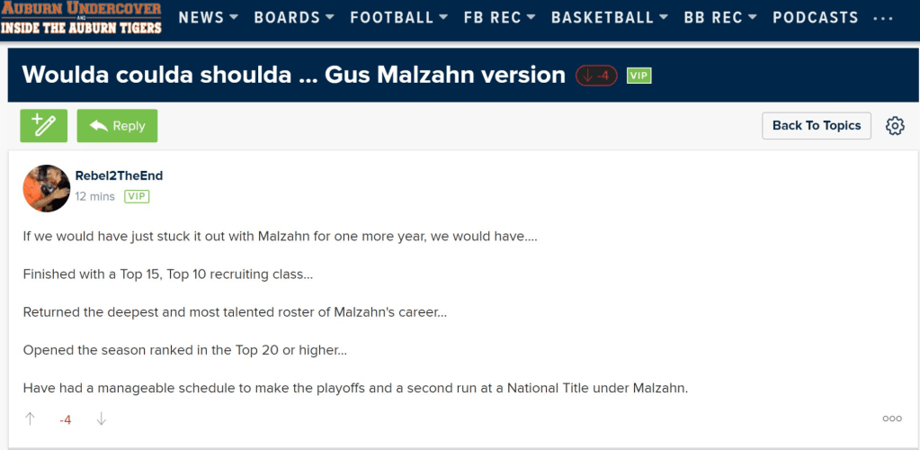This screenshot has height=450, width=920.
Task: Expand the Boards dropdown menu
Action: click(294, 18)
